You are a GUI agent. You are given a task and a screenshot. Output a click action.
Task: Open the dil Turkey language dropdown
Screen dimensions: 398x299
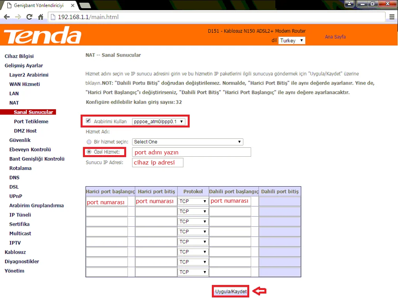click(292, 41)
